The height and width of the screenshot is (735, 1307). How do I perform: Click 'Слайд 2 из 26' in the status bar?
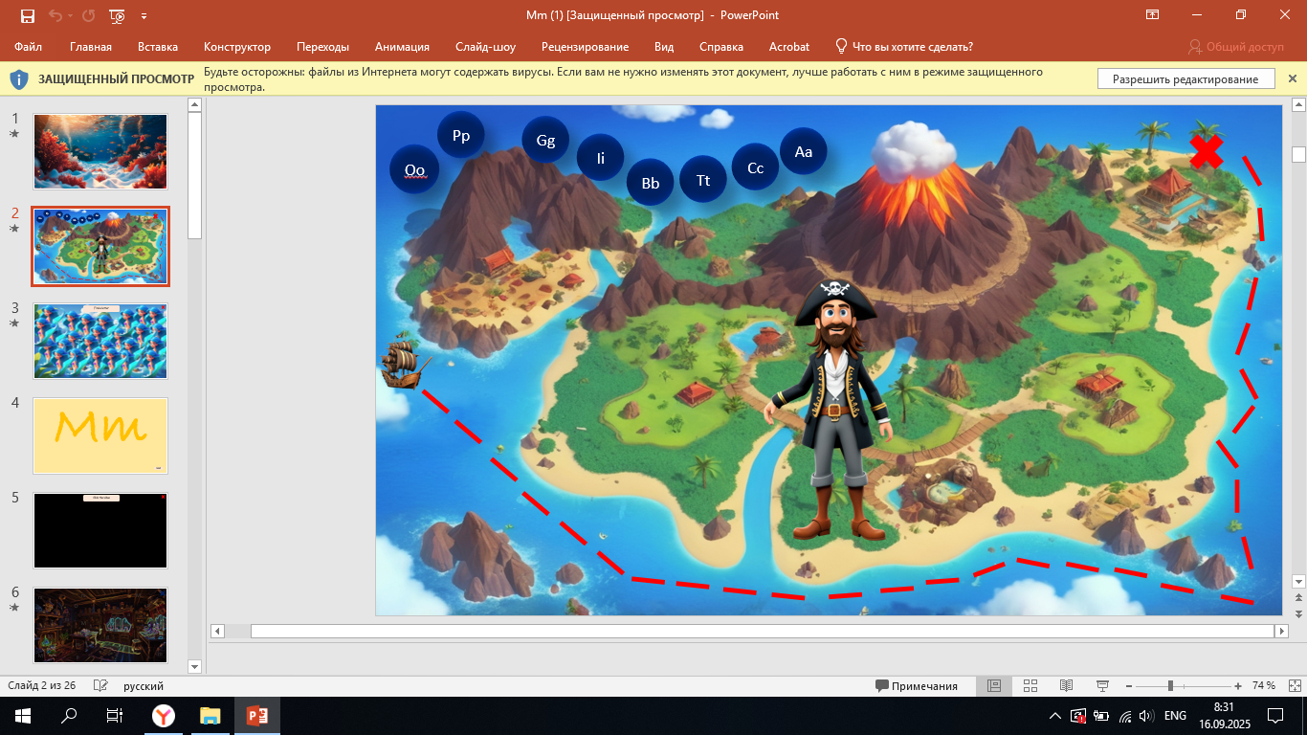tap(42, 686)
